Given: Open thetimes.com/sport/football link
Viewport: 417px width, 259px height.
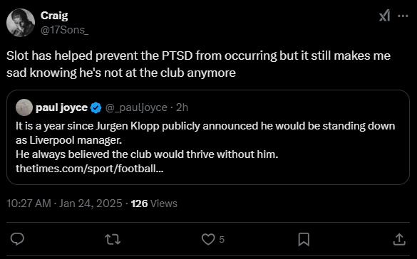Looking at the screenshot, I should 89,169.
